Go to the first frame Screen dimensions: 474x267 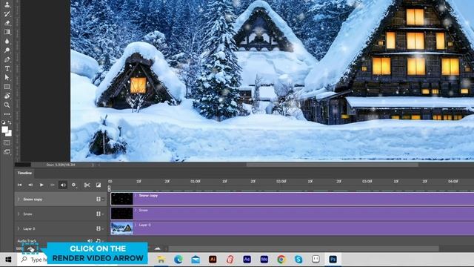tap(20, 185)
